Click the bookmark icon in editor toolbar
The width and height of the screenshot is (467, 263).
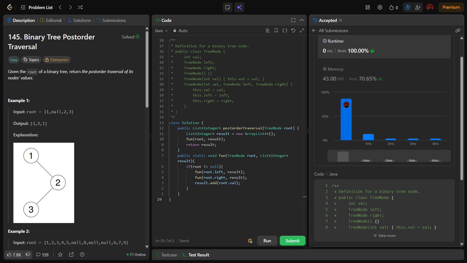click(x=276, y=30)
